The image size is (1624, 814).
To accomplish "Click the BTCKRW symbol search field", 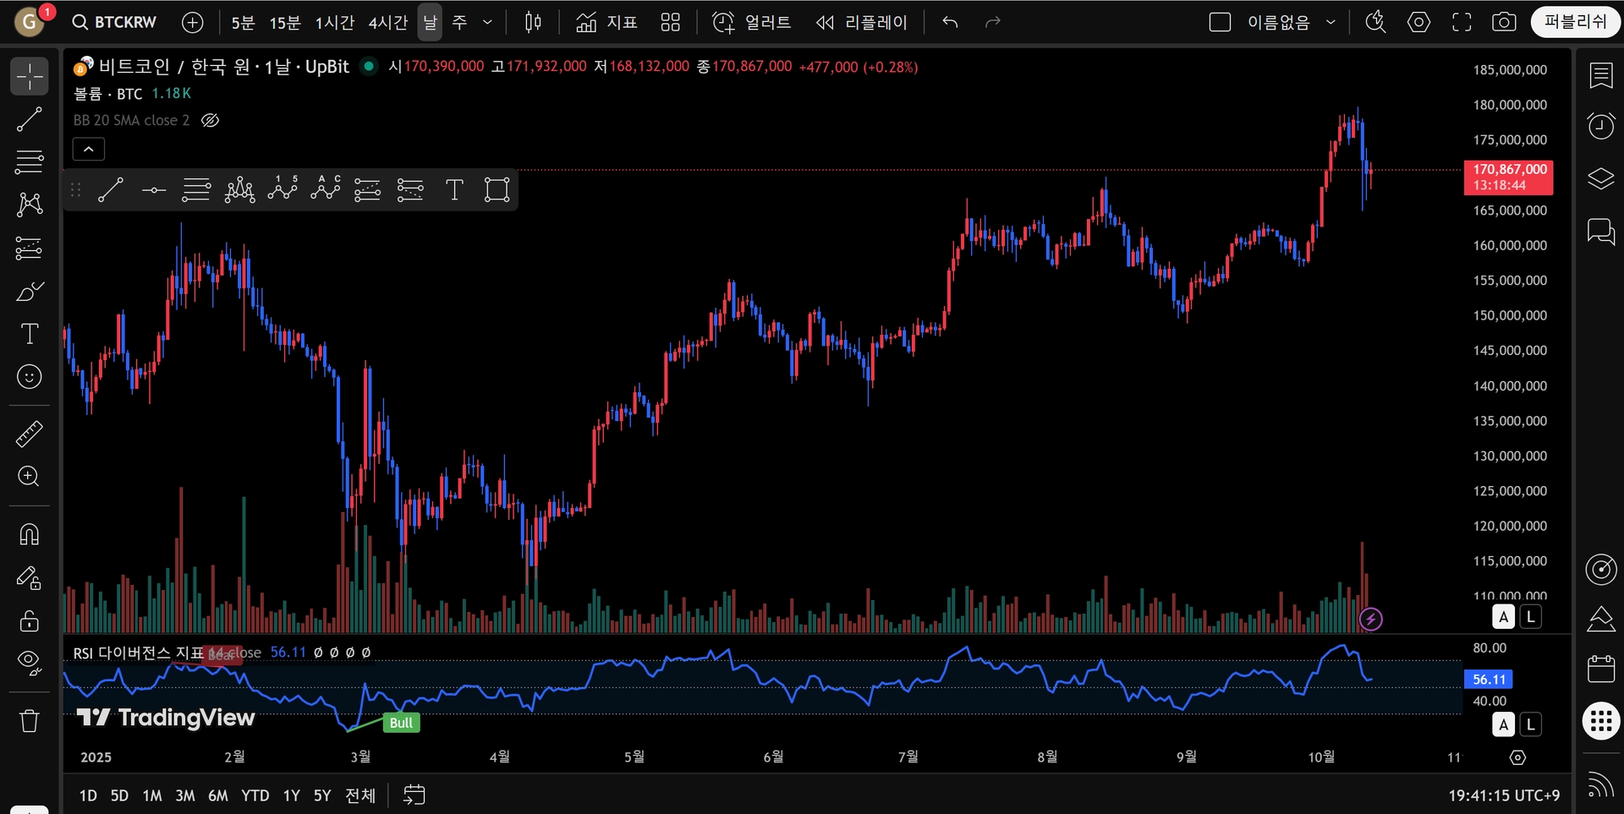I will click(x=116, y=22).
